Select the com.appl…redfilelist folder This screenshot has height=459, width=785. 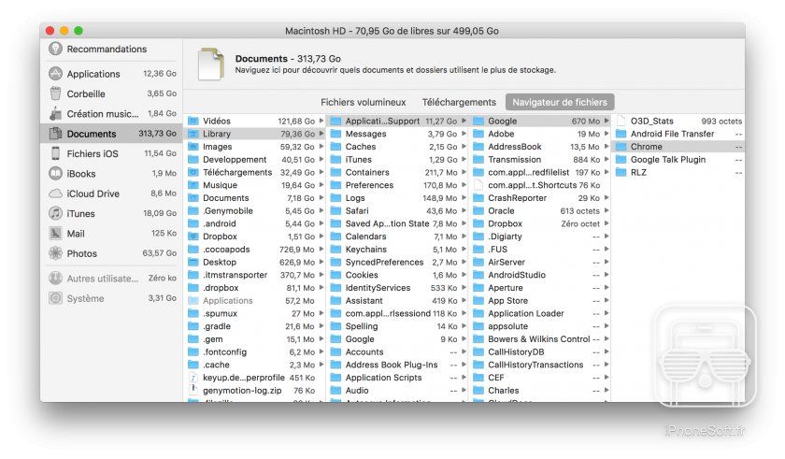(x=540, y=172)
